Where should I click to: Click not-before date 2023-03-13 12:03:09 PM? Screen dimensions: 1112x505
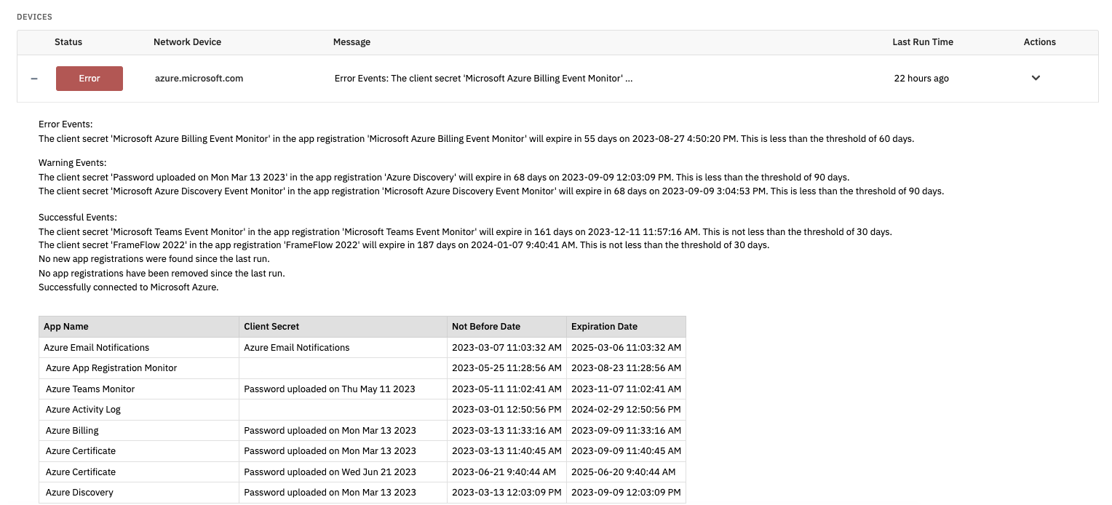pos(507,493)
